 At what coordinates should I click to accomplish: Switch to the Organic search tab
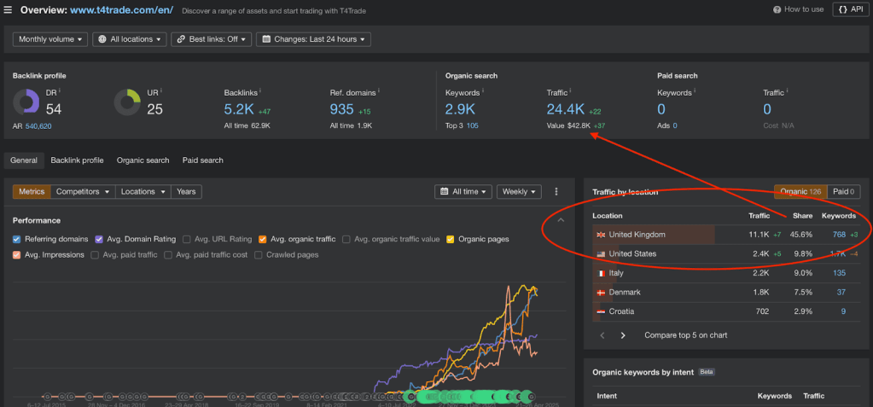pos(143,160)
